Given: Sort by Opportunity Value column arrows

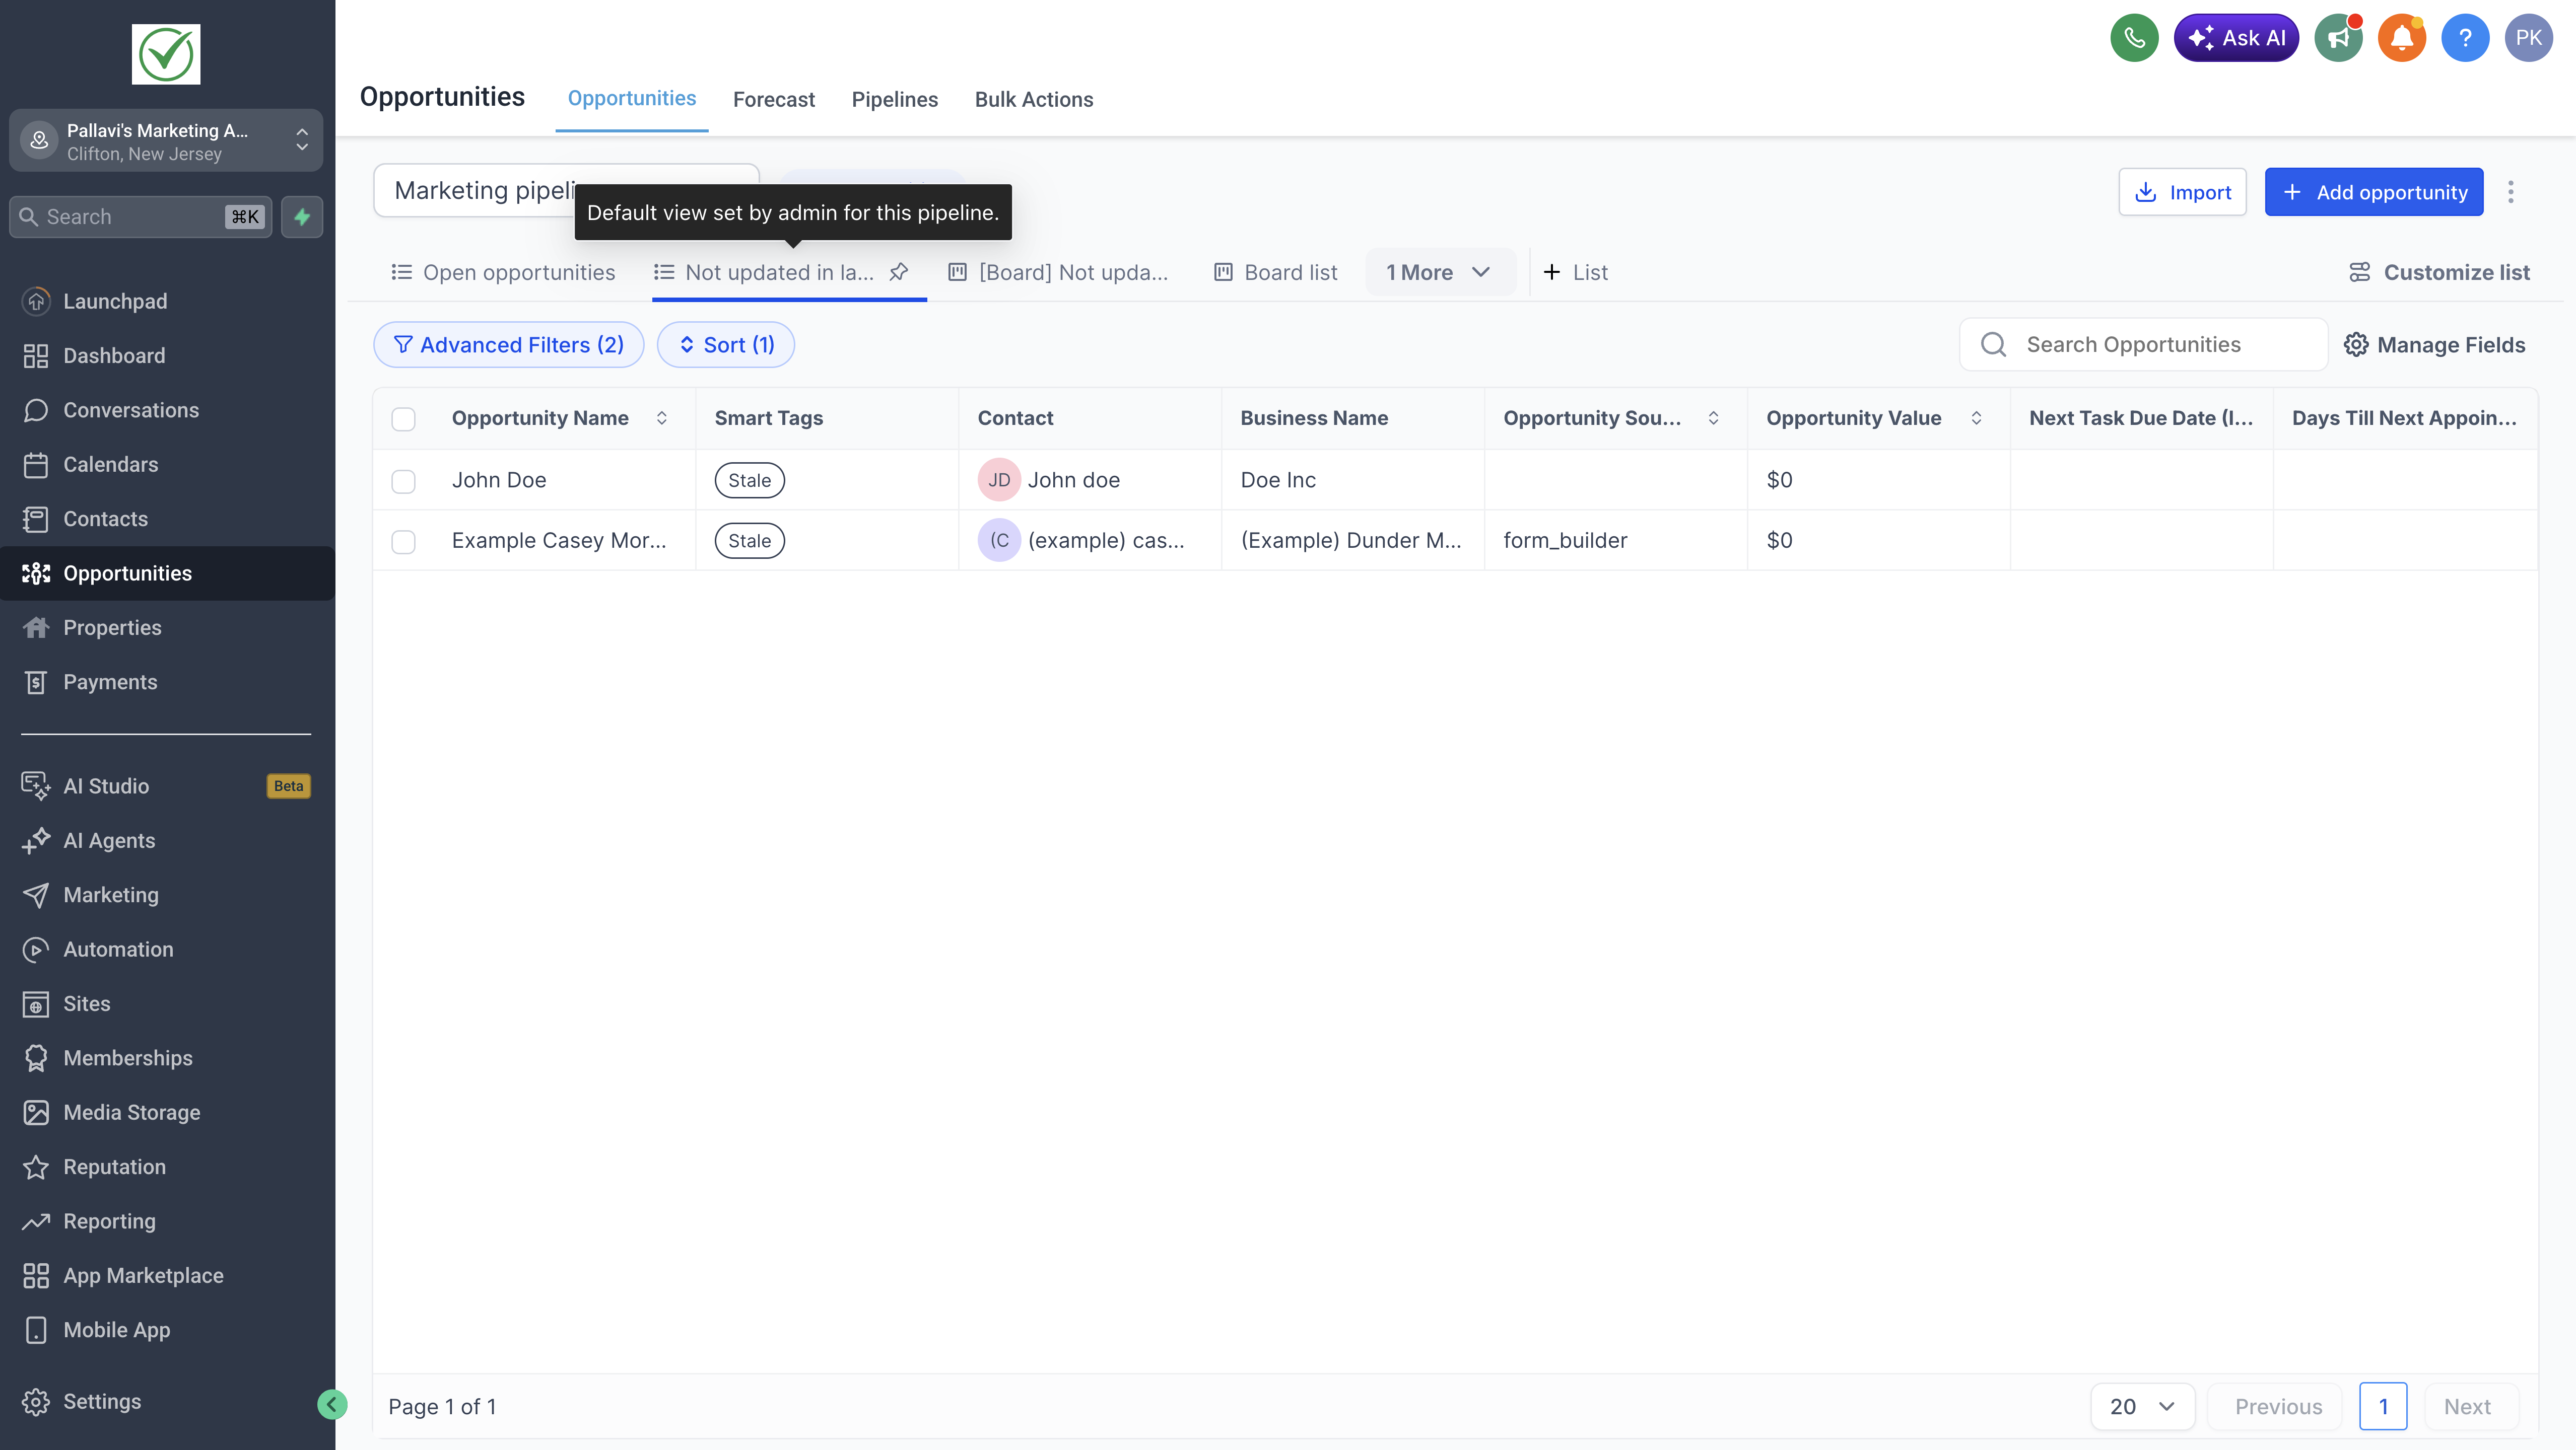Looking at the screenshot, I should (x=1976, y=418).
